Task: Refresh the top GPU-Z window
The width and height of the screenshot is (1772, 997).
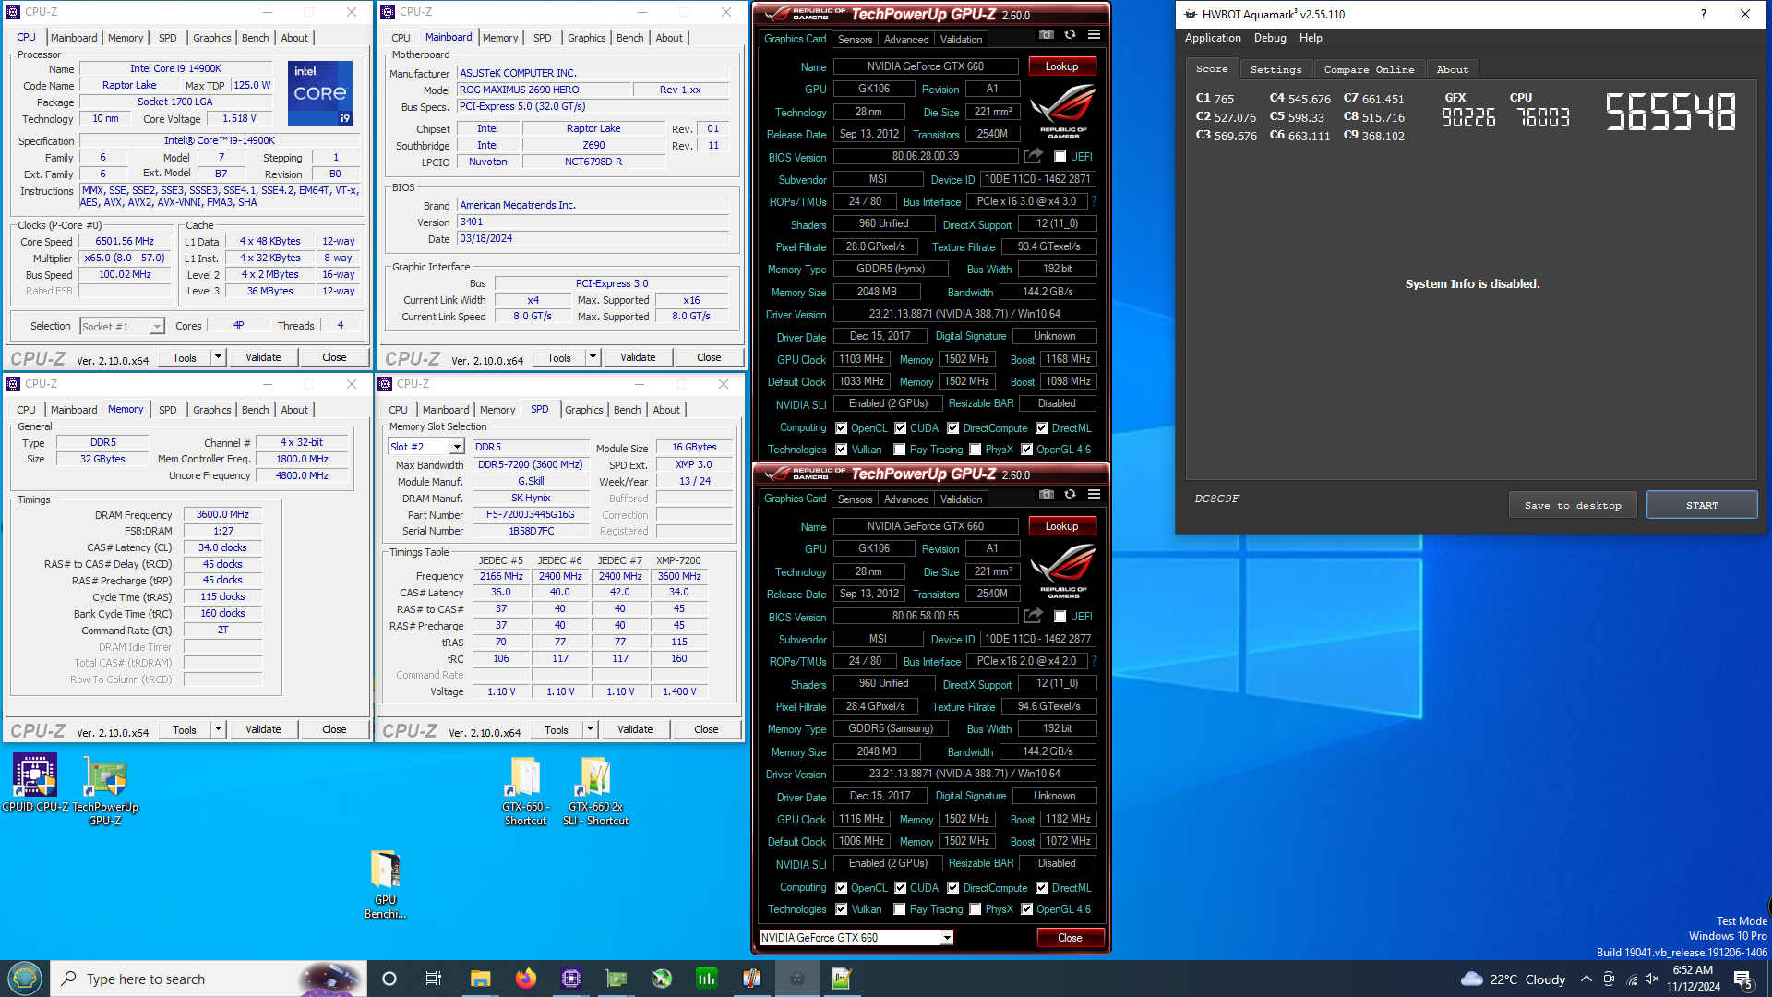Action: [1070, 35]
